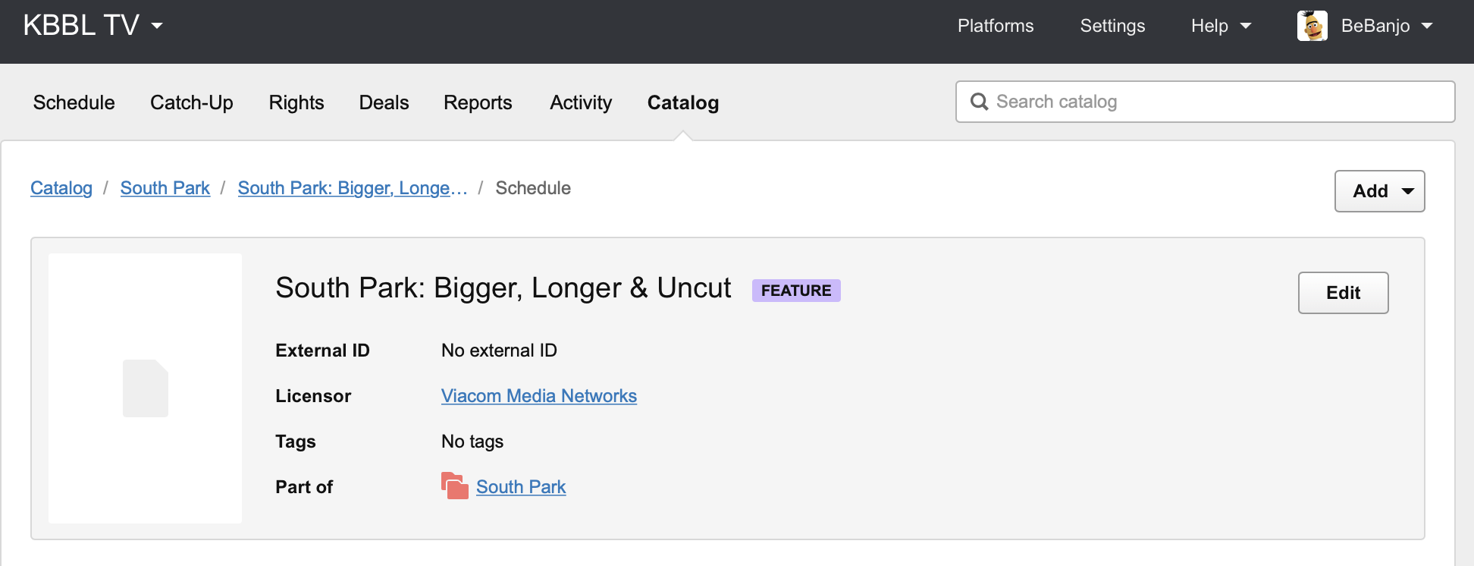Select the Deals tab
The height and width of the screenshot is (566, 1474).
click(x=384, y=102)
